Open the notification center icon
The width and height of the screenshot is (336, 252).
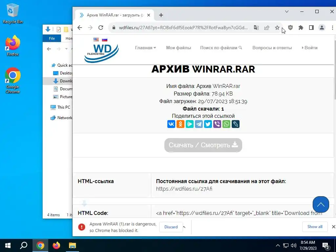click(x=326, y=245)
